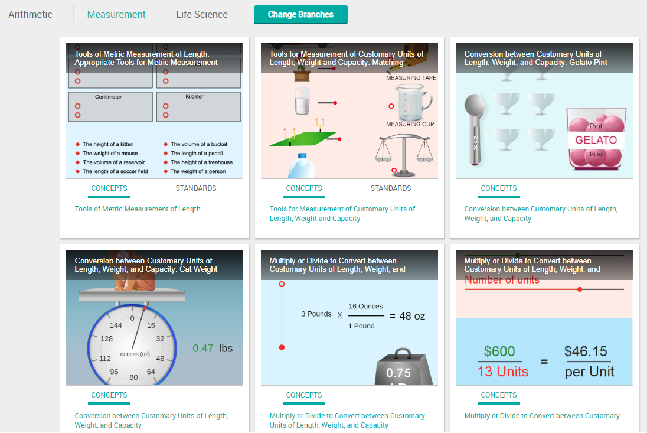Open the overflow menu on the 48 oz conversion card

[432, 270]
